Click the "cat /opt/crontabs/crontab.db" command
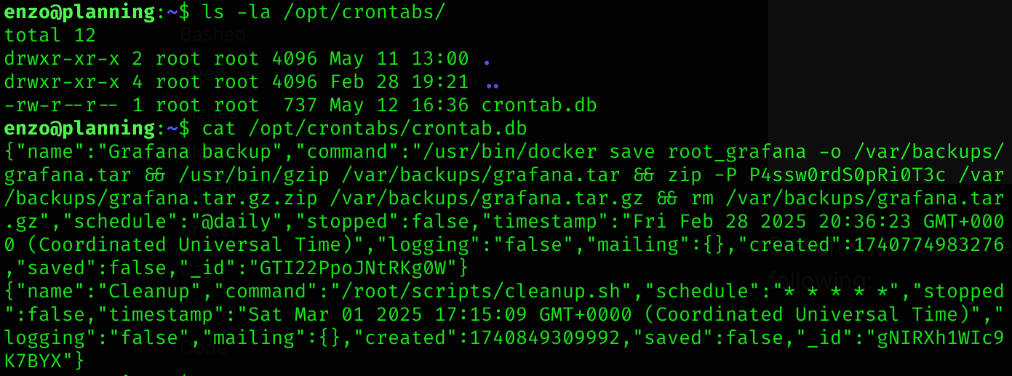This screenshot has width=1012, height=376. click(x=364, y=128)
